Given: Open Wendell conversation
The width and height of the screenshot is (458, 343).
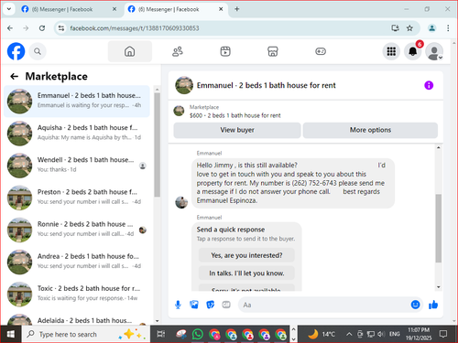Looking at the screenshot, I should 77,166.
